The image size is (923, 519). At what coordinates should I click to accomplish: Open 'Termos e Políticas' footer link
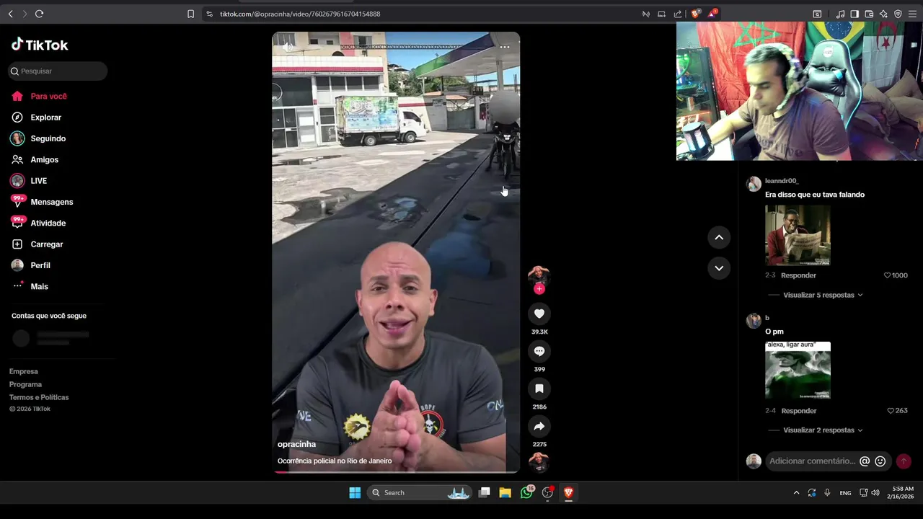[39, 397]
